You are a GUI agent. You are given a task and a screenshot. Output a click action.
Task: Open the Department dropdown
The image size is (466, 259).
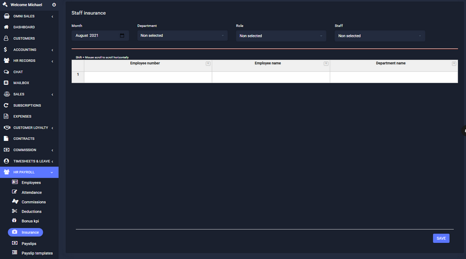(x=182, y=36)
